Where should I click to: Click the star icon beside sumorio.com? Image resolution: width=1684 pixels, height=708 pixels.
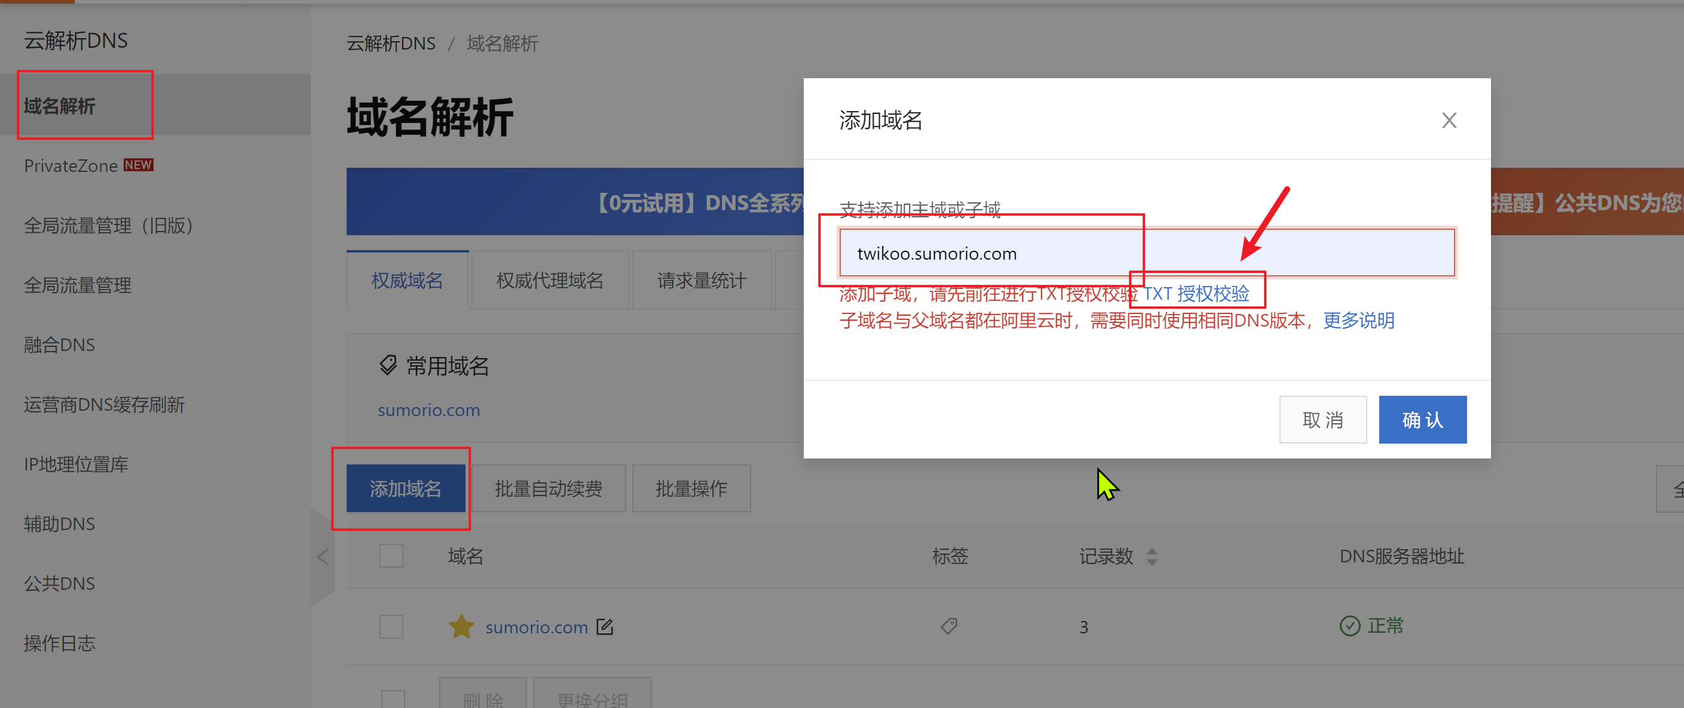[x=461, y=626]
